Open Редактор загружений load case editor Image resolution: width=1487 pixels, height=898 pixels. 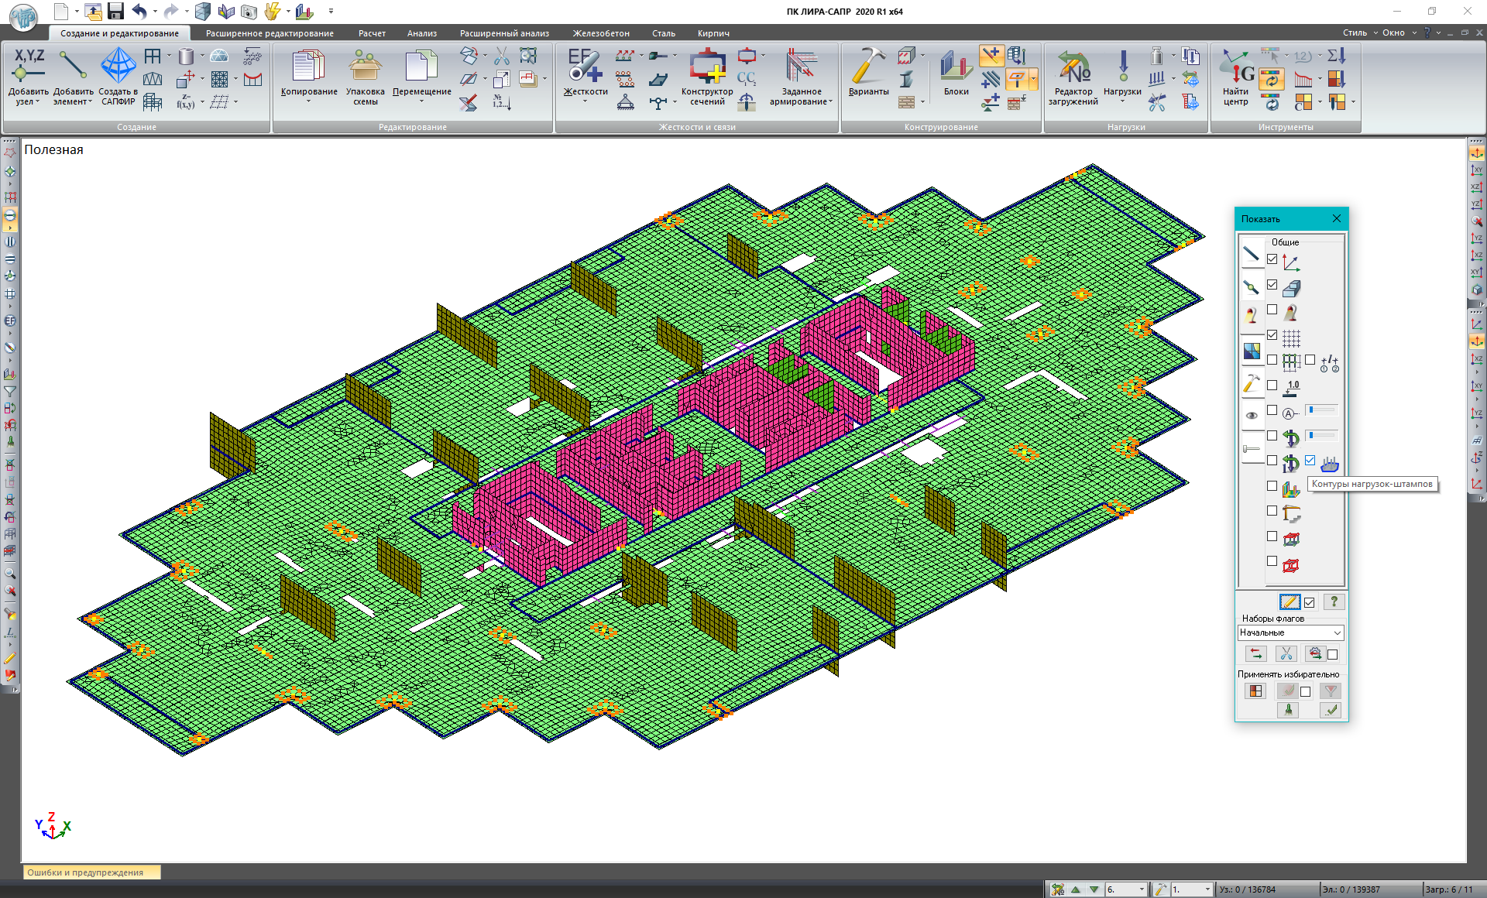[x=1073, y=67]
